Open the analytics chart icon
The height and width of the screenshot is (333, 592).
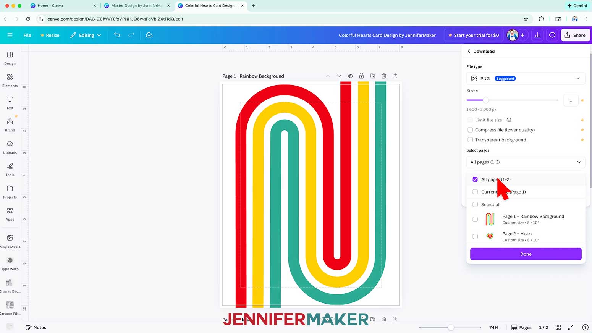537,35
